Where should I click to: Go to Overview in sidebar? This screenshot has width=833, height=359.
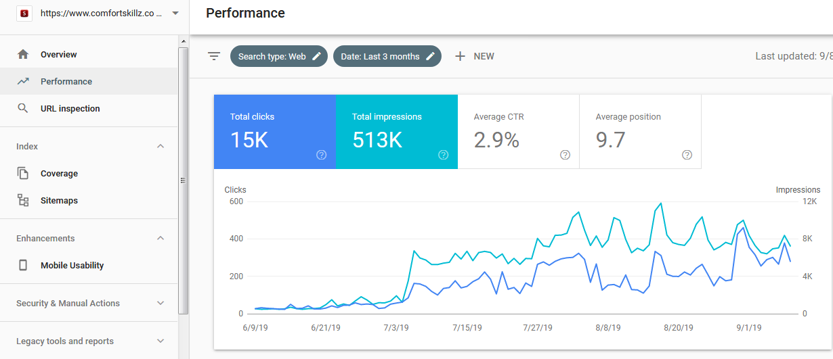coord(59,54)
